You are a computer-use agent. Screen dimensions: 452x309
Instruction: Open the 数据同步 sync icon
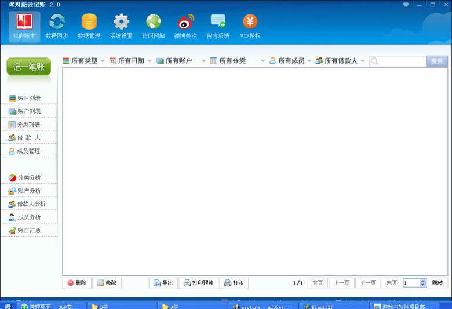coord(57,26)
